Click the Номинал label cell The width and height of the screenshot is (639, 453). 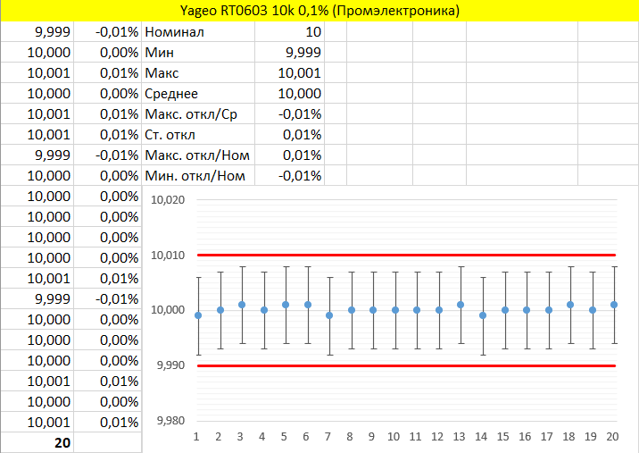(x=198, y=32)
